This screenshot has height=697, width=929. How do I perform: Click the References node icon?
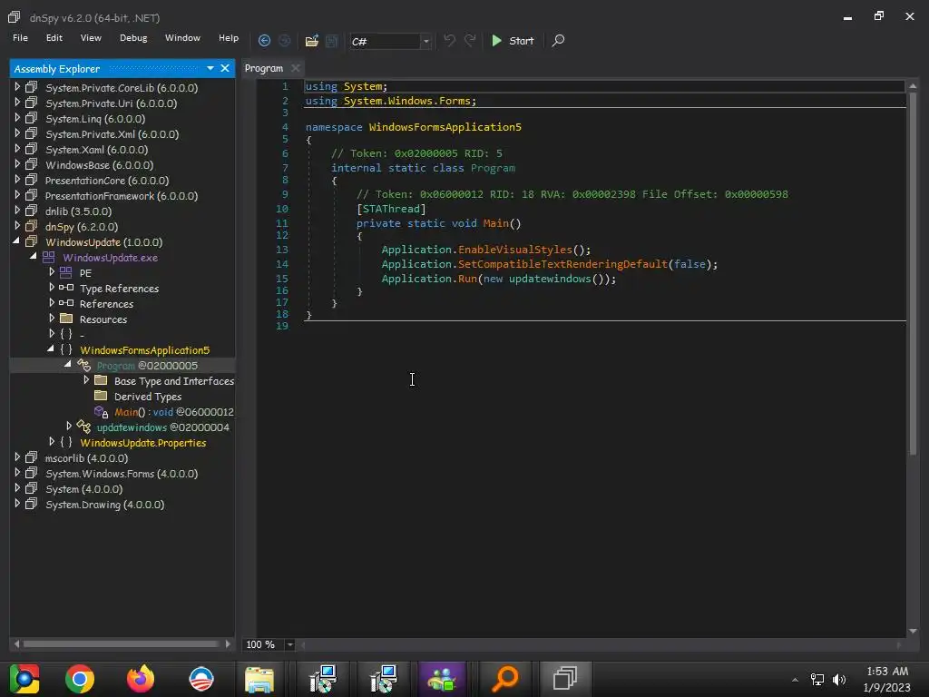point(65,303)
